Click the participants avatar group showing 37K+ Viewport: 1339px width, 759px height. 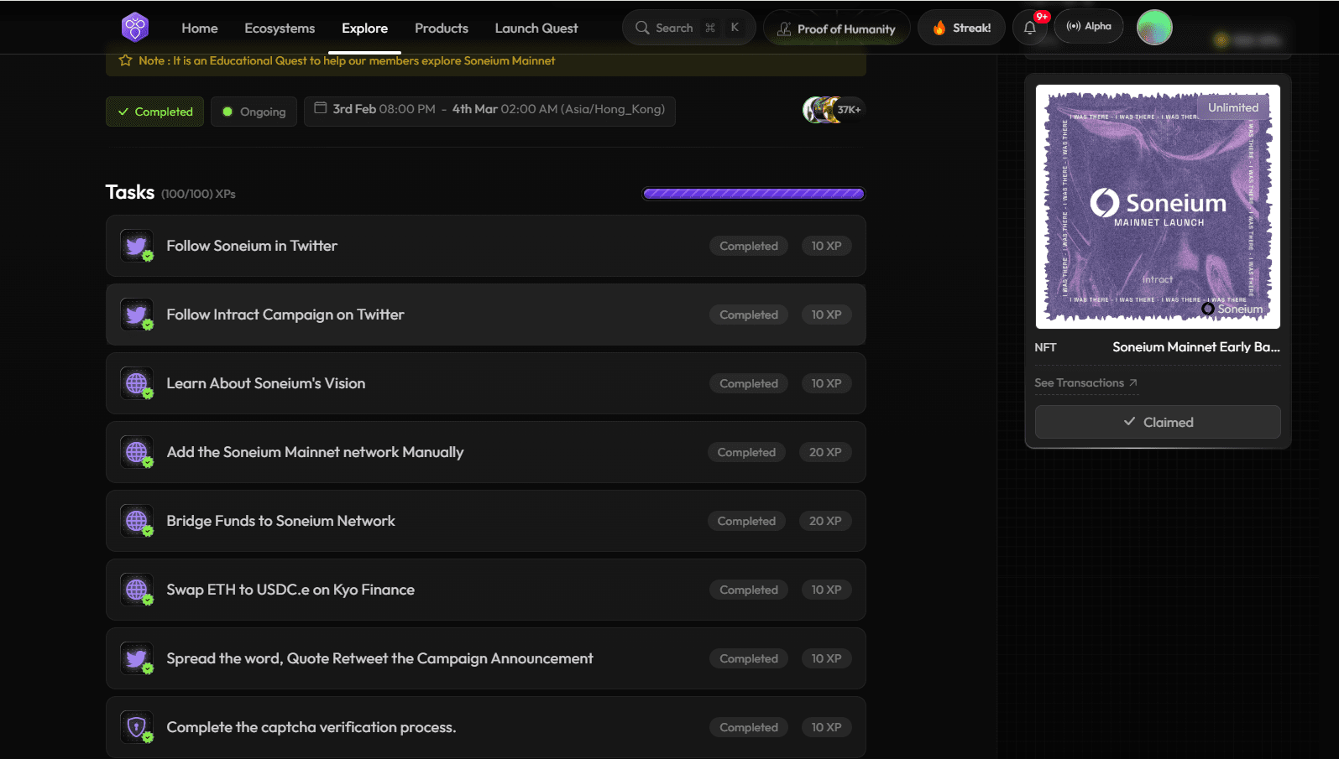pos(832,110)
